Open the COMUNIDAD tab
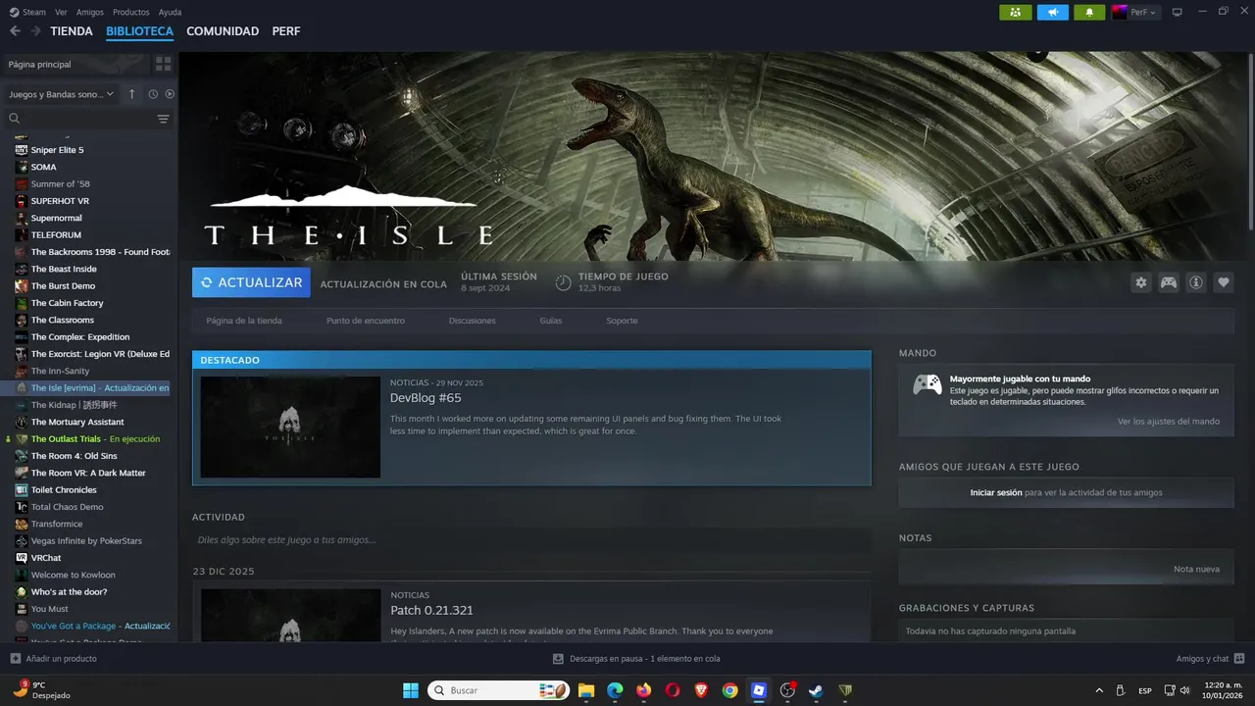The height and width of the screenshot is (706, 1255). point(223,31)
